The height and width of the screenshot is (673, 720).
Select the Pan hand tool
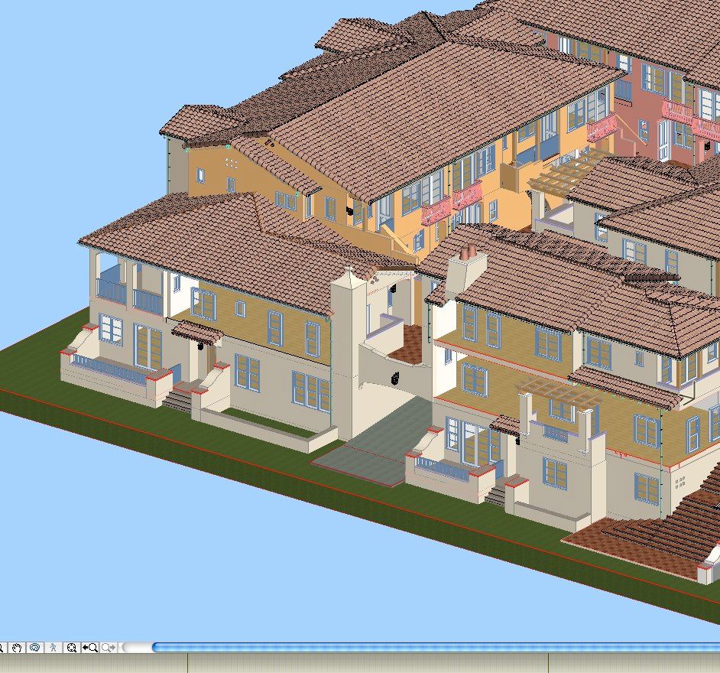17,648
